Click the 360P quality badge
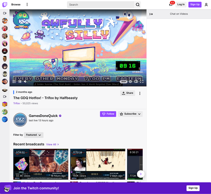This screenshot has width=211, height=194. pos(124,82)
